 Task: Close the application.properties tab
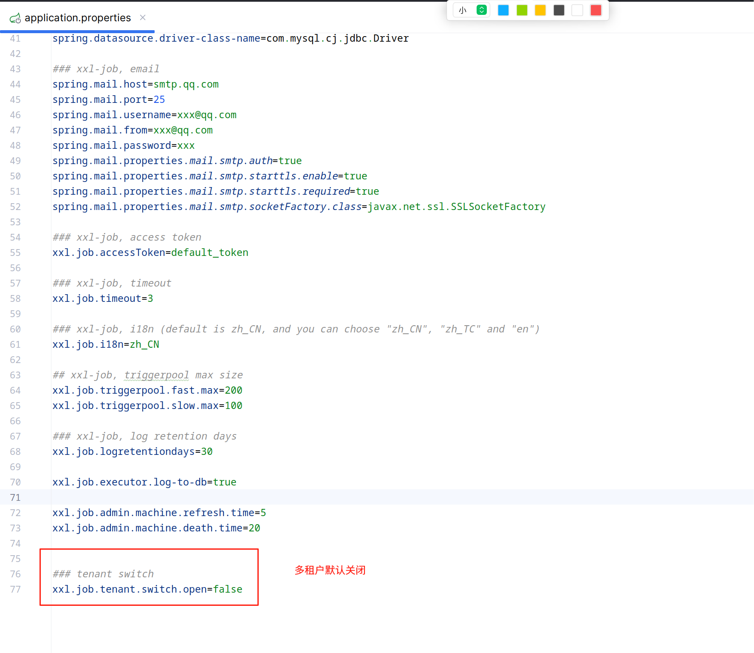tap(143, 17)
